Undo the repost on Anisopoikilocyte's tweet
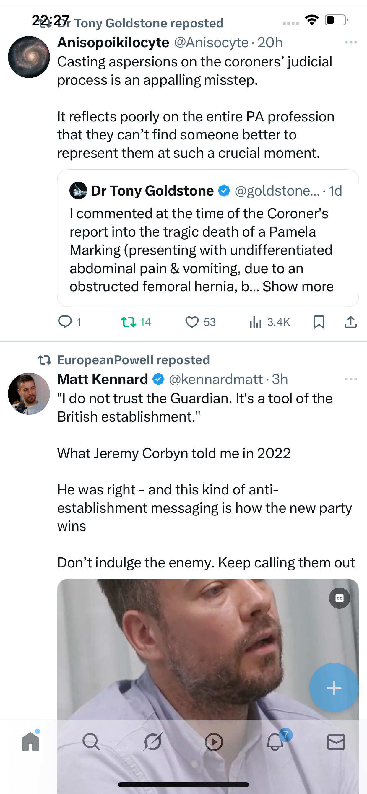The height and width of the screenshot is (794, 367). [129, 322]
